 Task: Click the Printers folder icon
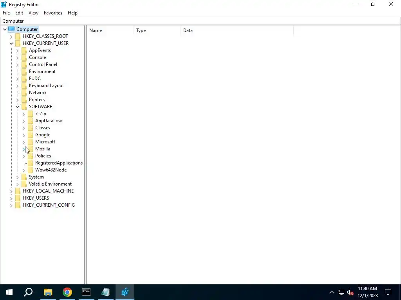tap(24, 100)
